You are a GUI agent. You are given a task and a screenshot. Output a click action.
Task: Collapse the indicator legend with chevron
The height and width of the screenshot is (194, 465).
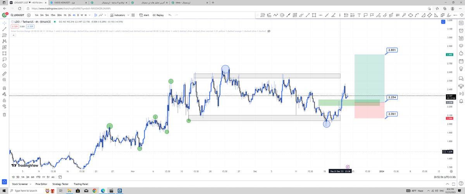pos(13,35)
